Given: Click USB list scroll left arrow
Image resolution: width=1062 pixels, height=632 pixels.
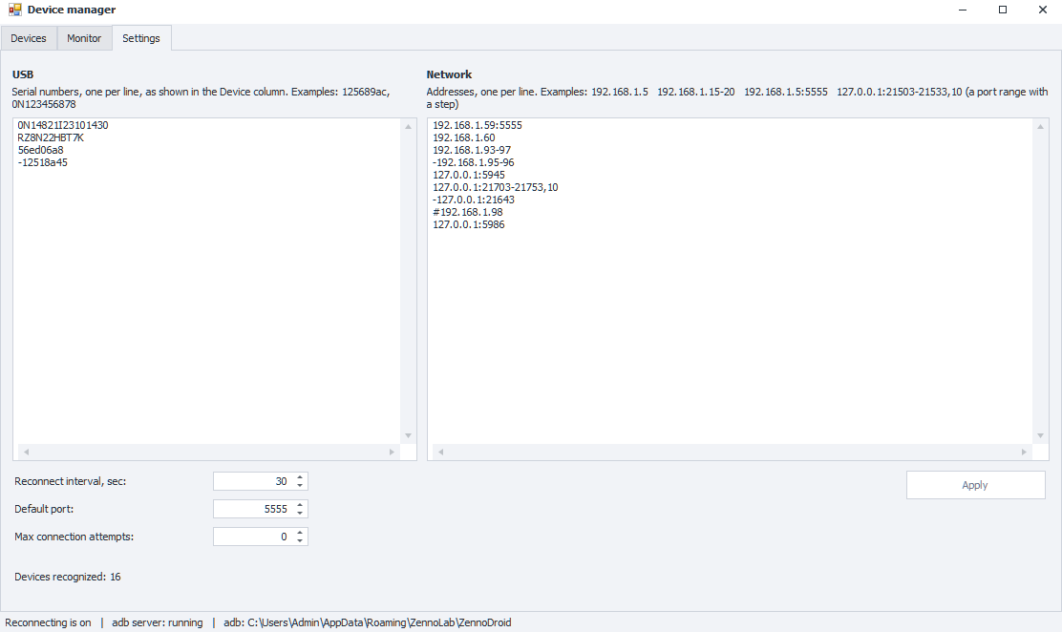Looking at the screenshot, I should [x=27, y=452].
